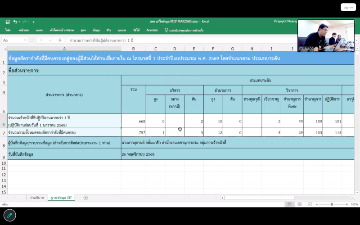Switch to Page Layout view icon
This screenshot has width=360, height=225.
(x=298, y=204)
